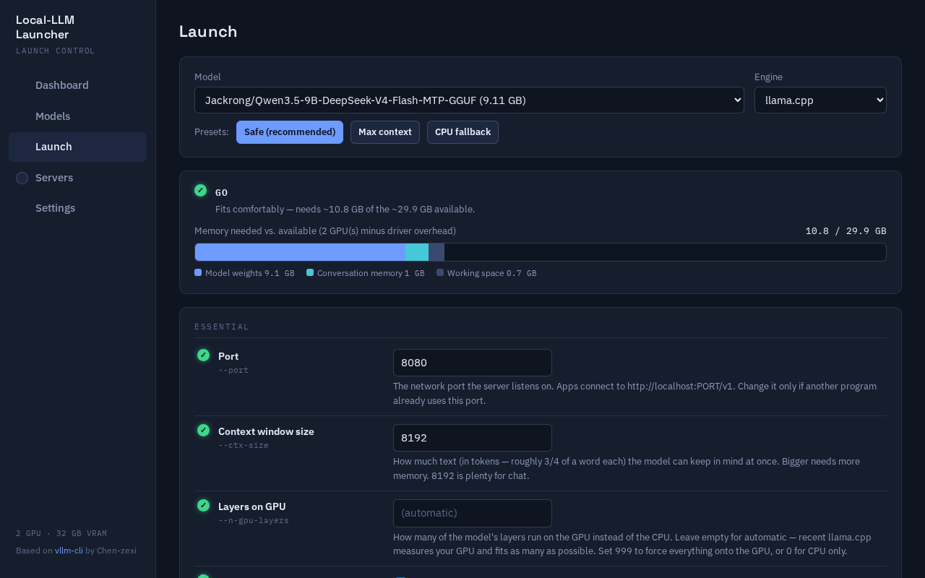Click the teal Conversation memory legend swatch
The height and width of the screenshot is (578, 925).
pos(310,272)
